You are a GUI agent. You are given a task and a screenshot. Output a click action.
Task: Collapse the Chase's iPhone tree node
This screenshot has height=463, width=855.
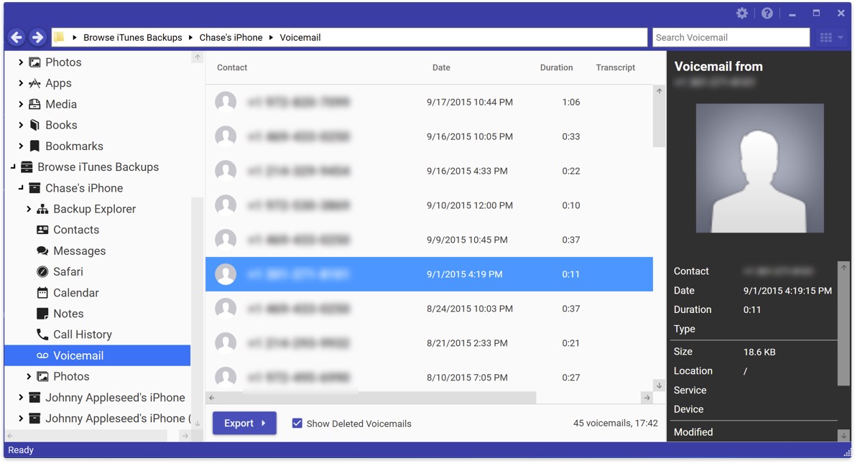(21, 188)
